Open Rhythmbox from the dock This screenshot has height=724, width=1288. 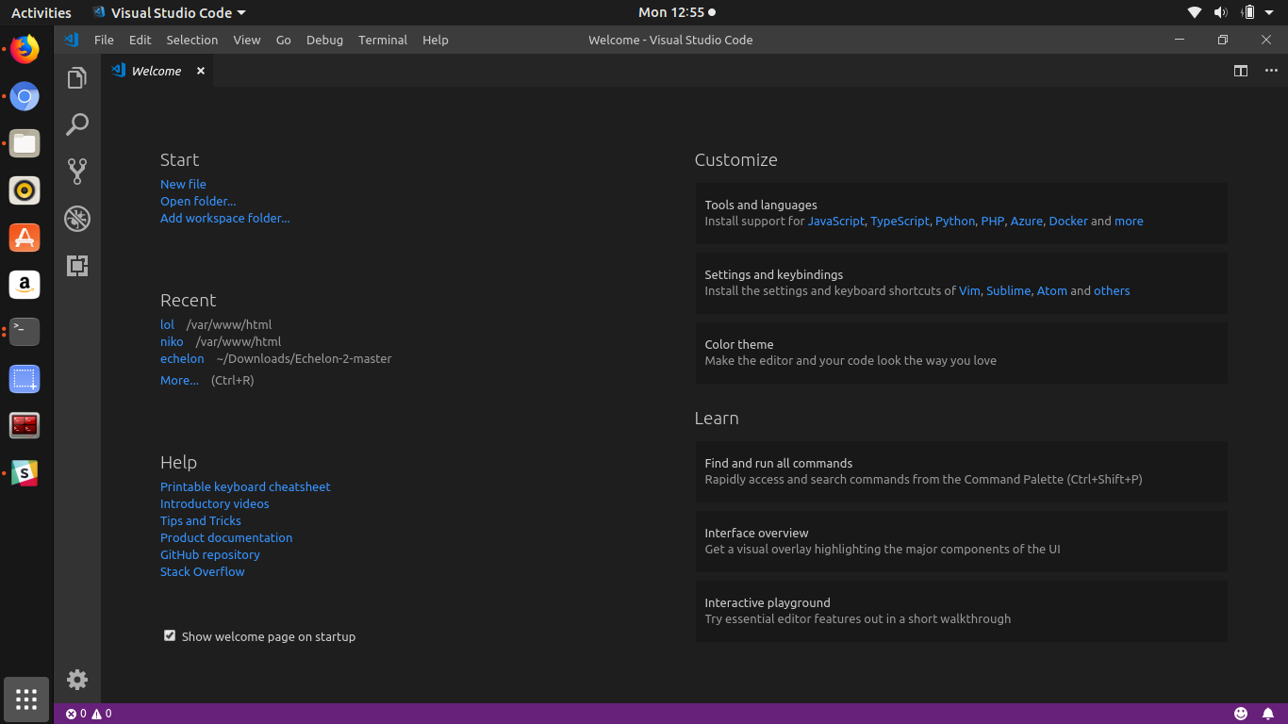[x=25, y=190]
